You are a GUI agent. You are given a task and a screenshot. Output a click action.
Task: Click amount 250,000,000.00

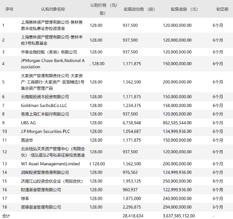(x=177, y=181)
